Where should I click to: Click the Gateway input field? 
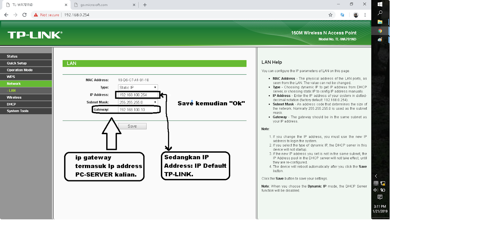point(138,110)
